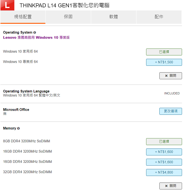The image size is (183, 193).
Task: Click the red L series logo
Action: click(7, 5)
